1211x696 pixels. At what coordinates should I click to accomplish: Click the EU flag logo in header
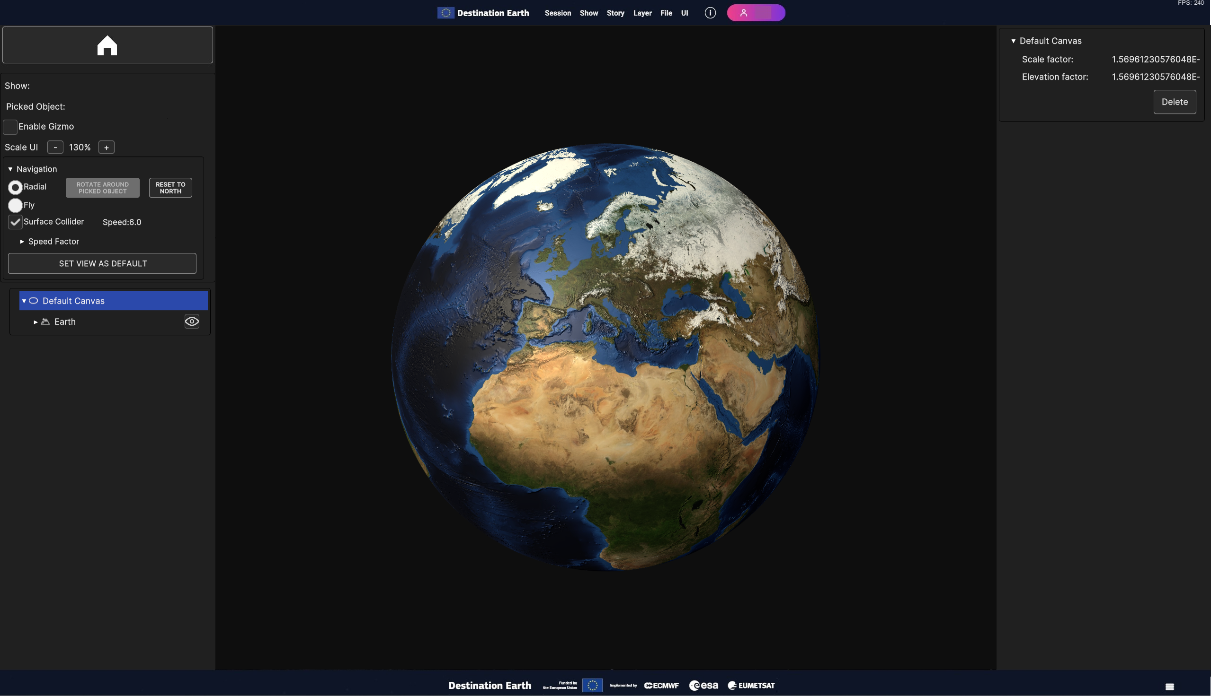445,13
